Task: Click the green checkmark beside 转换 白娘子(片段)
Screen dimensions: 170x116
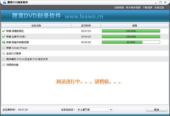Action: 4,37
